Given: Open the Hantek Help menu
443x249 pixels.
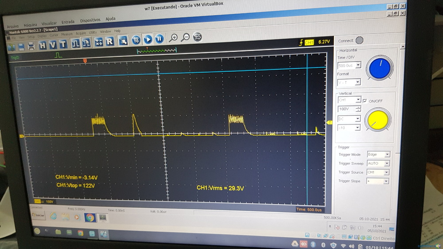Looking at the screenshot, I should [117, 31].
